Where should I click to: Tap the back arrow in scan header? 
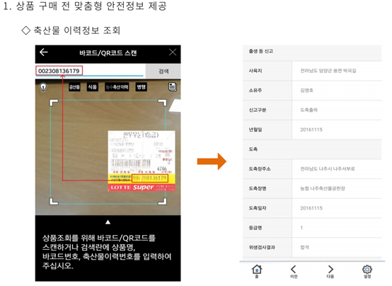click(43, 52)
